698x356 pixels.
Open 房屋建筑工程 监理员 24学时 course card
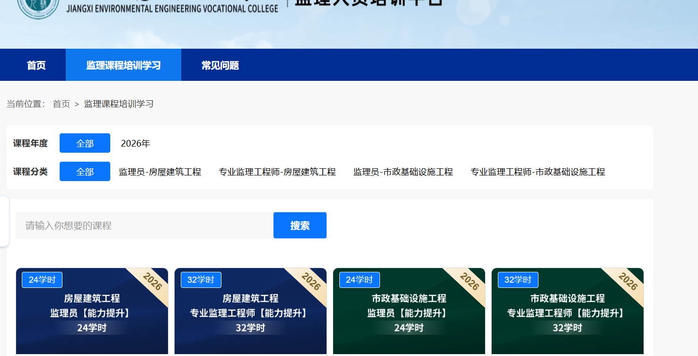coord(92,312)
